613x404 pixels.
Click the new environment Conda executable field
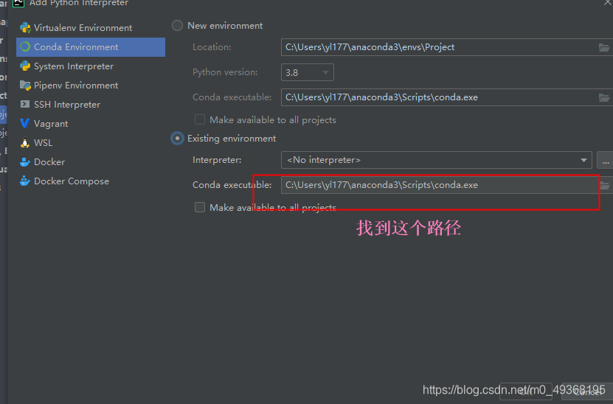tap(447, 97)
